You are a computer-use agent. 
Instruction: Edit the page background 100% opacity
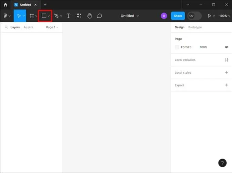(x=203, y=47)
